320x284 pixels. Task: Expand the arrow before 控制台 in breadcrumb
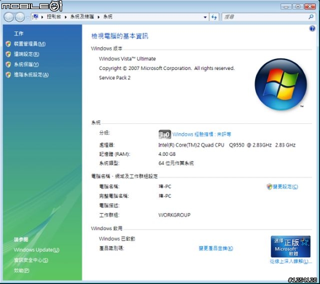coord(42,17)
